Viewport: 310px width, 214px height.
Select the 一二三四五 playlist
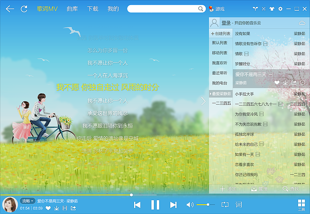(222, 103)
